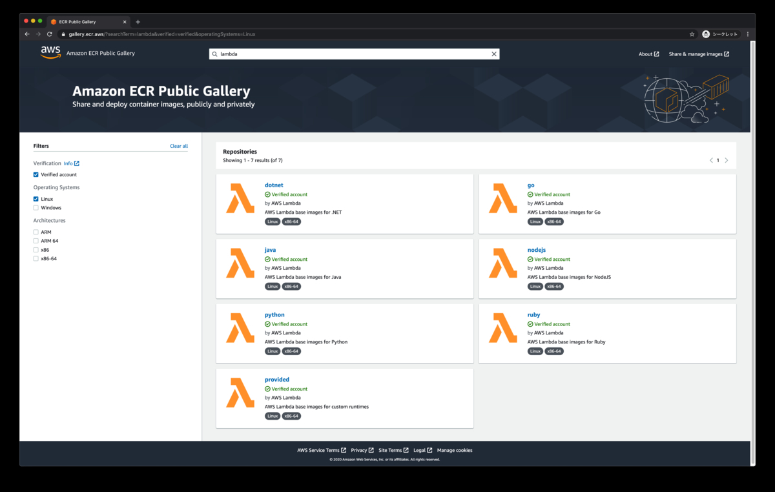Open the provided repository link

[277, 380]
